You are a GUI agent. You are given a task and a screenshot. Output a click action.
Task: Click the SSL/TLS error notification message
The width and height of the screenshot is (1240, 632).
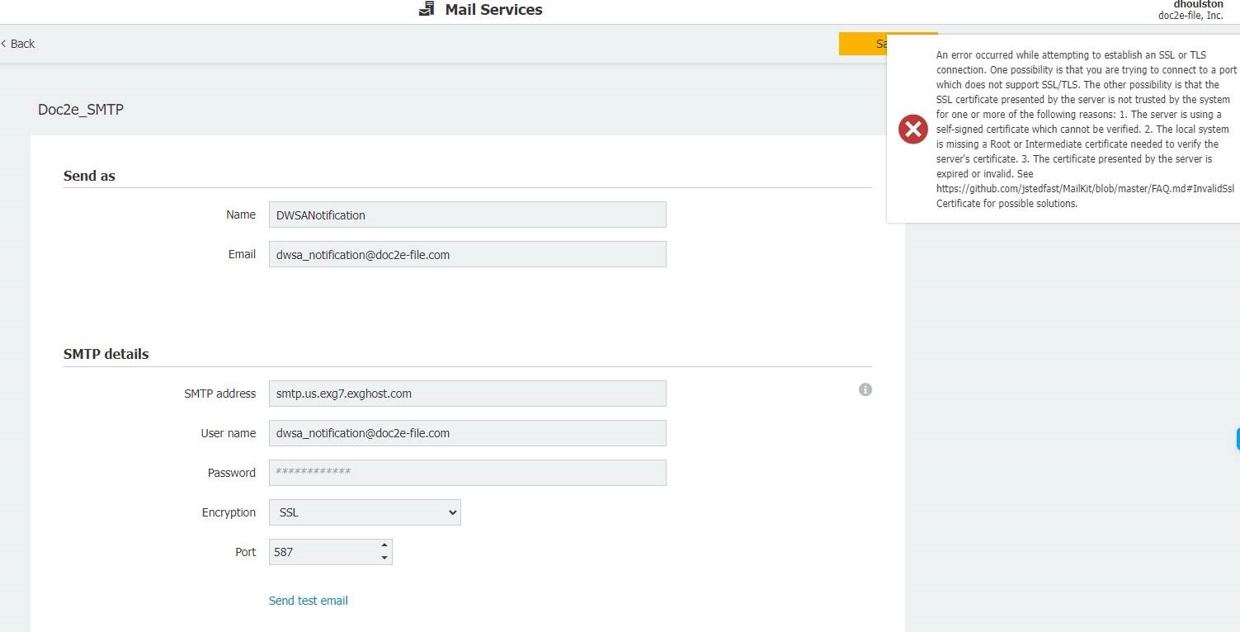tap(1085, 130)
